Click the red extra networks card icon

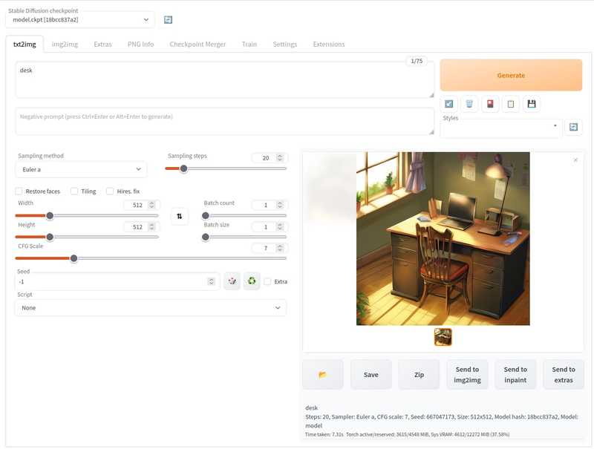(490, 104)
